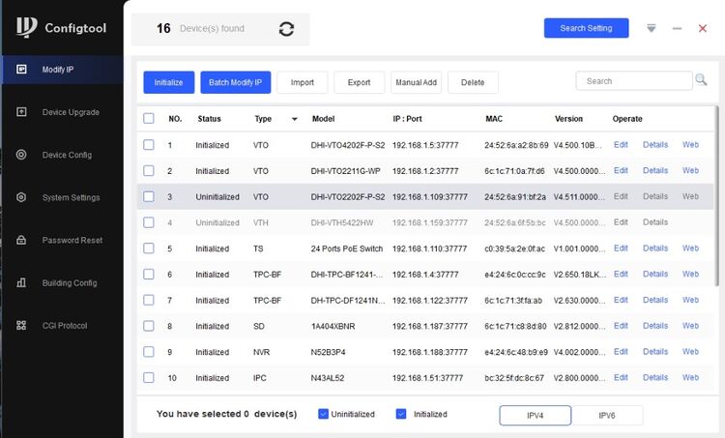The height and width of the screenshot is (438, 725).
Task: Click the IP : Port column header
Action: tap(407, 119)
